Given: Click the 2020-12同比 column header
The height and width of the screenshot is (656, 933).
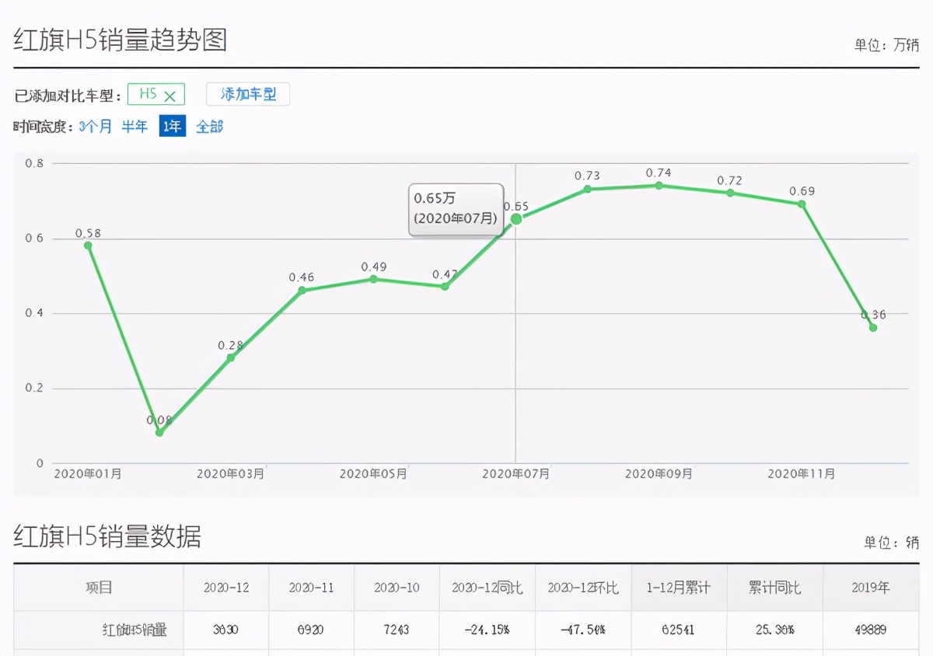Looking at the screenshot, I should [487, 588].
